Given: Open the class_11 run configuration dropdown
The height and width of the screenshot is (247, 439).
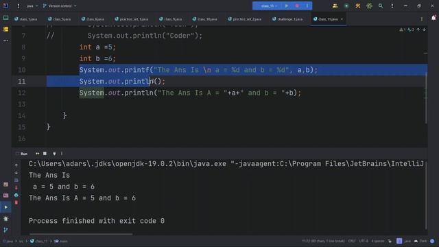Looking at the screenshot, I should click(269, 6).
